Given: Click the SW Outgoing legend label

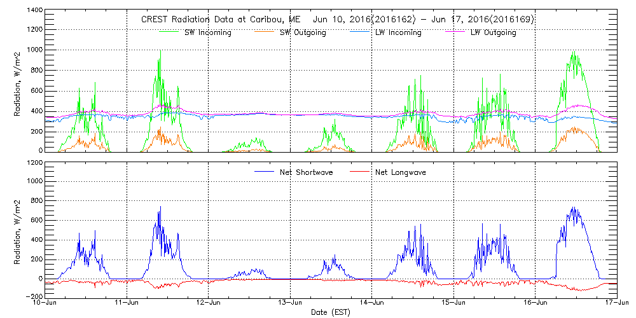Looking at the screenshot, I should coord(303,32).
